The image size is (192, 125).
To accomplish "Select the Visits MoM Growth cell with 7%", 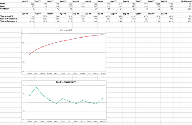I will point(190,4).
